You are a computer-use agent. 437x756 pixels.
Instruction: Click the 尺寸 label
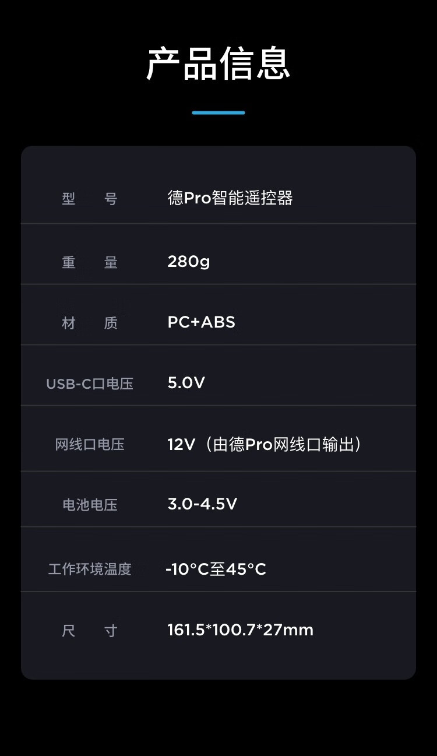pyautogui.click(x=90, y=631)
